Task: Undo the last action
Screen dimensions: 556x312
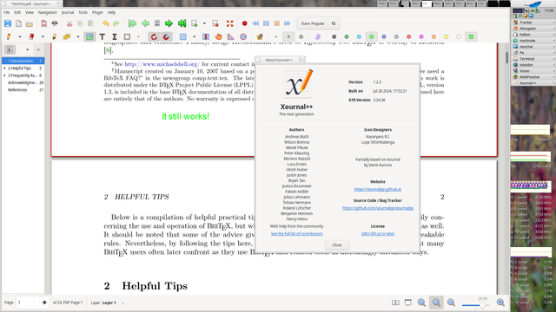Action: pos(106,23)
